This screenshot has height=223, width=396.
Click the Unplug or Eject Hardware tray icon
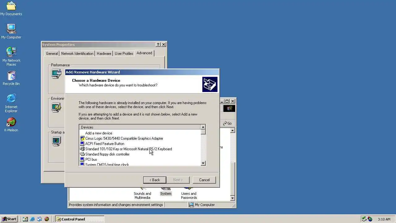click(x=364, y=219)
